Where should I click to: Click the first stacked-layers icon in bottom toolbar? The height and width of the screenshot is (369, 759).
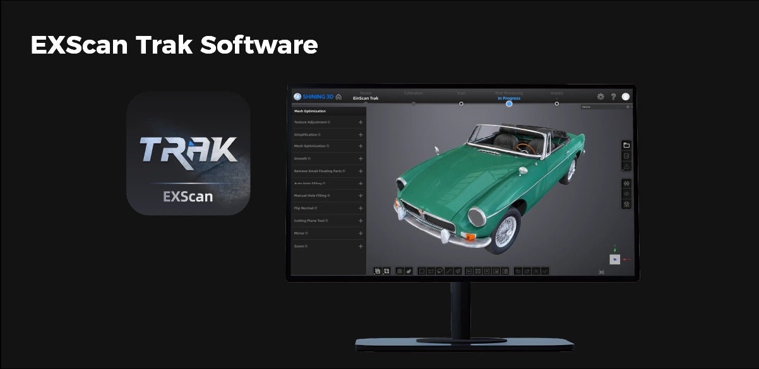(x=378, y=271)
